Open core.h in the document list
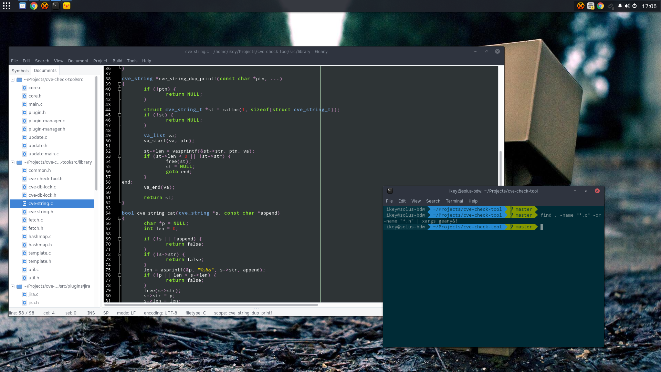Viewport: 661px width, 372px height. [x=35, y=96]
